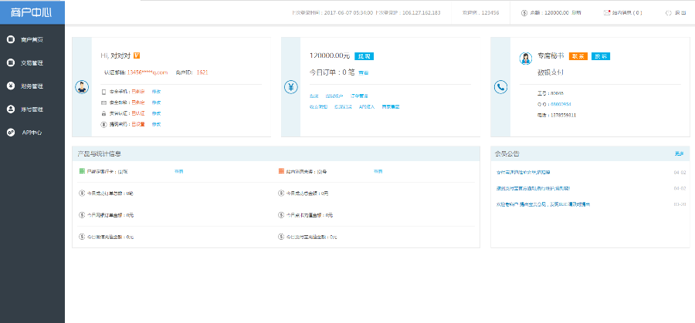Viewport: 695px width, 323px height.
Task: Click the circular phone icon in the secretary card
Action: (500, 87)
